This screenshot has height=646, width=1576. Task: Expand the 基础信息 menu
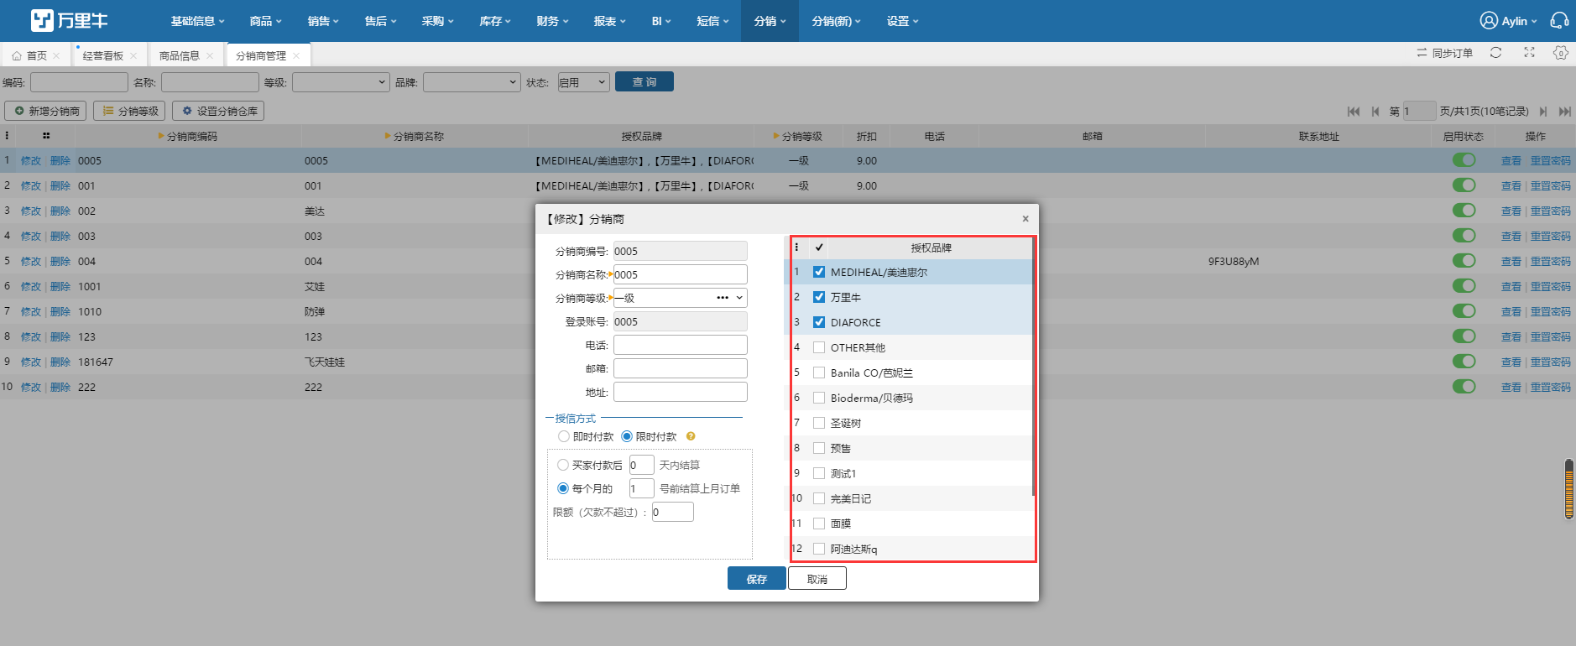(198, 21)
